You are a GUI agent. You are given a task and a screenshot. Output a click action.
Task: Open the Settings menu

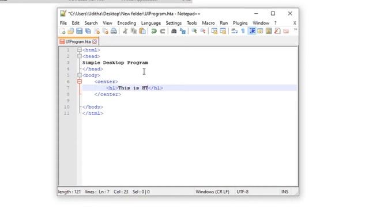click(174, 23)
